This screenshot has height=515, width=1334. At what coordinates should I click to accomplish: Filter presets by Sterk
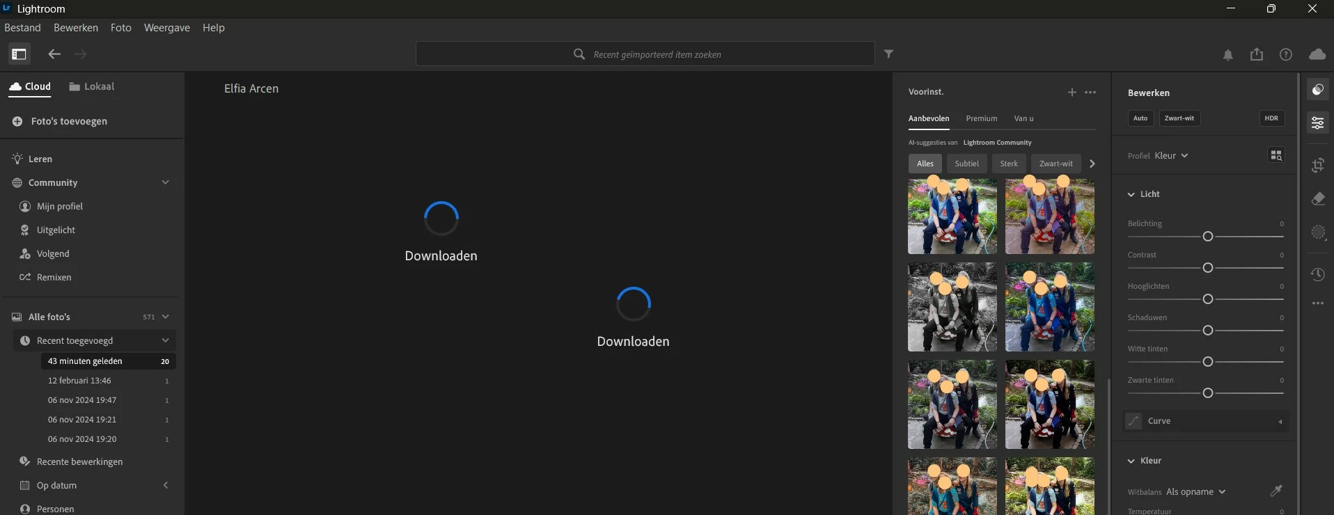point(1009,164)
